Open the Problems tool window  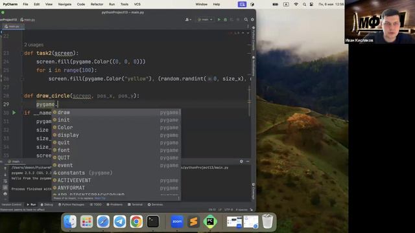(115, 205)
